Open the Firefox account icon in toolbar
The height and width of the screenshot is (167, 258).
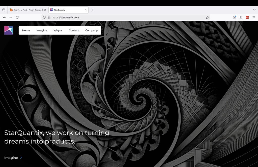click(x=235, y=17)
